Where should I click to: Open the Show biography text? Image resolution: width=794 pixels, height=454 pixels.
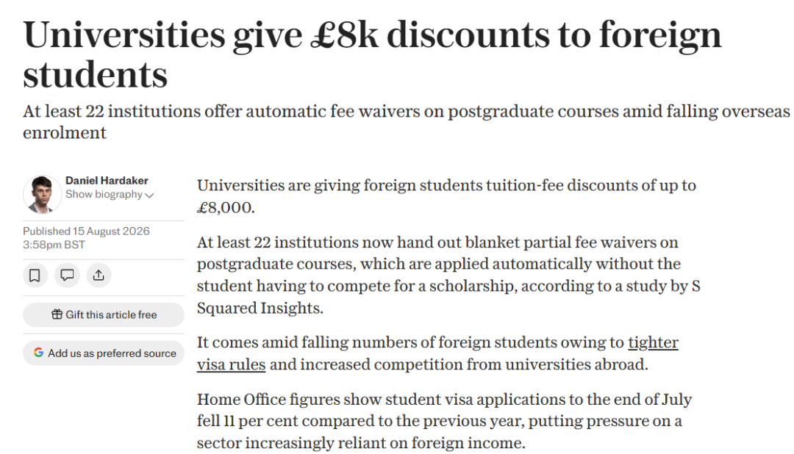[x=104, y=195]
